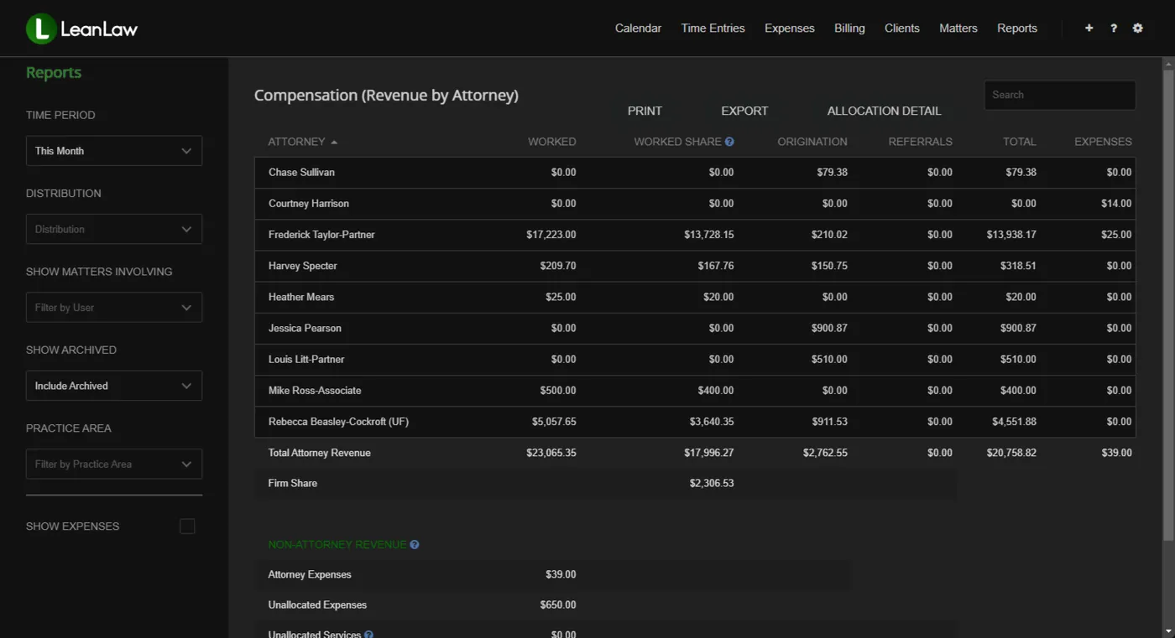Click the $20,758.82 total revenue value
Viewport: 1175px width, 638px height.
pos(1011,453)
